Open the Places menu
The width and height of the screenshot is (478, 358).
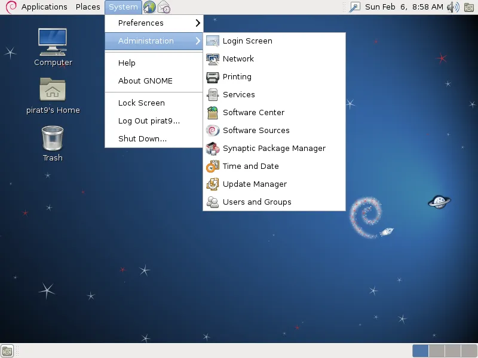coord(88,7)
